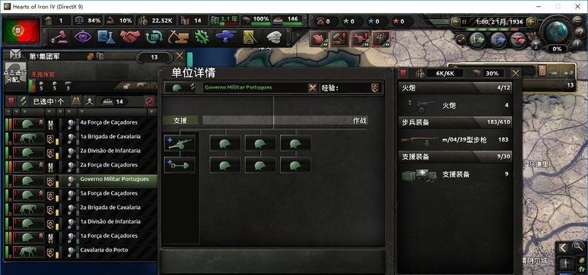Expand the division list filter arrow

coord(151,112)
